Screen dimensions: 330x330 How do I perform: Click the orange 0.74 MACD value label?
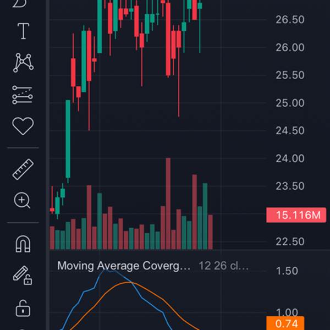285,323
